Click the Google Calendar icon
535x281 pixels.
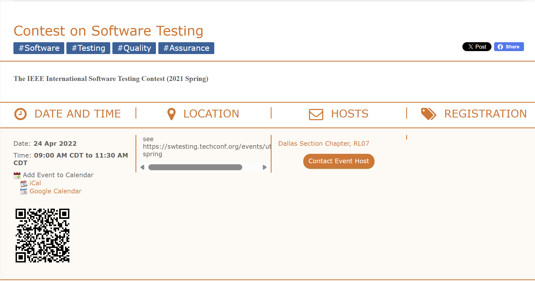[24, 191]
